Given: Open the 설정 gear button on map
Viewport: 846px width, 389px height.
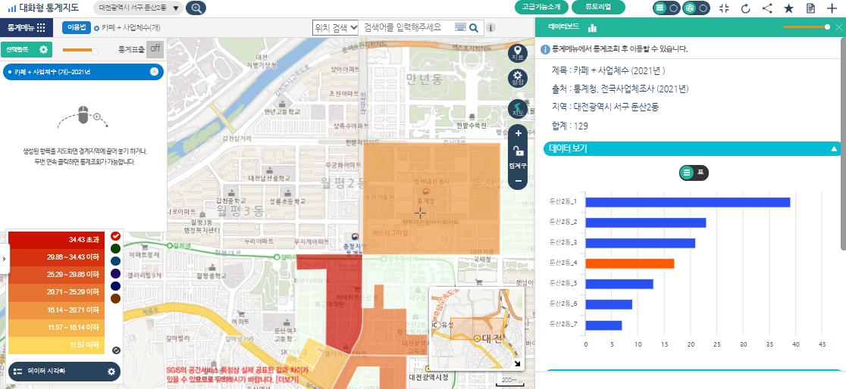Looking at the screenshot, I should tap(518, 78).
